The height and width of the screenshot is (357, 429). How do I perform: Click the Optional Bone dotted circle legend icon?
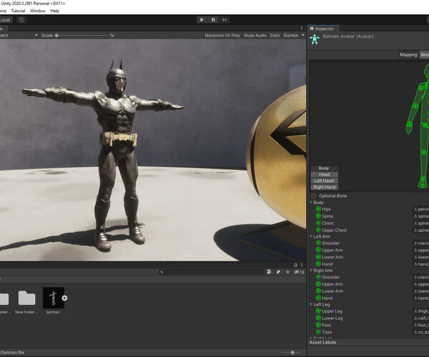point(314,196)
